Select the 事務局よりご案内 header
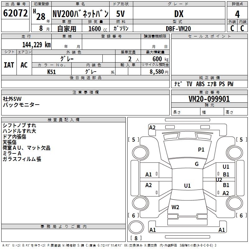Image resolution: width=249 pixels, height=249 pixels. [x=63, y=227]
